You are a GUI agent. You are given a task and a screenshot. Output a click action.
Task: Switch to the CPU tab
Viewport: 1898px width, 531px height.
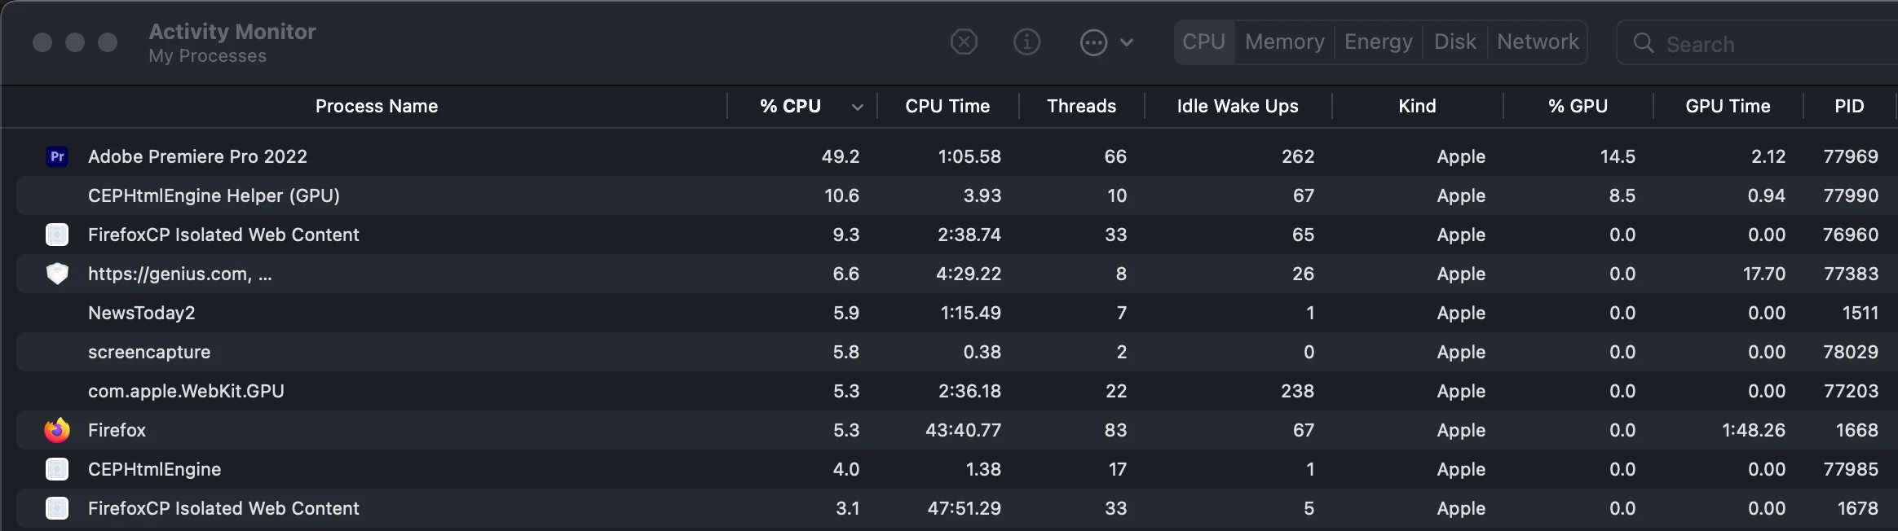click(x=1203, y=42)
